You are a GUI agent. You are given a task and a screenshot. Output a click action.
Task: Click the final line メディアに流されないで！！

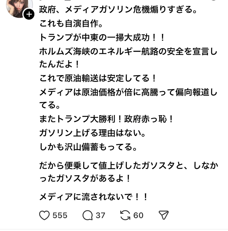(x=94, y=197)
